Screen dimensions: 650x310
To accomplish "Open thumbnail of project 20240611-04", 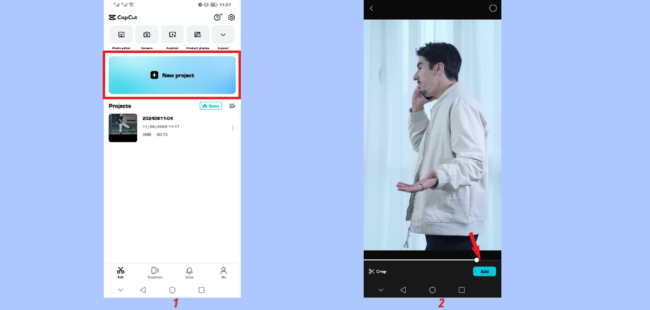I will click(123, 128).
